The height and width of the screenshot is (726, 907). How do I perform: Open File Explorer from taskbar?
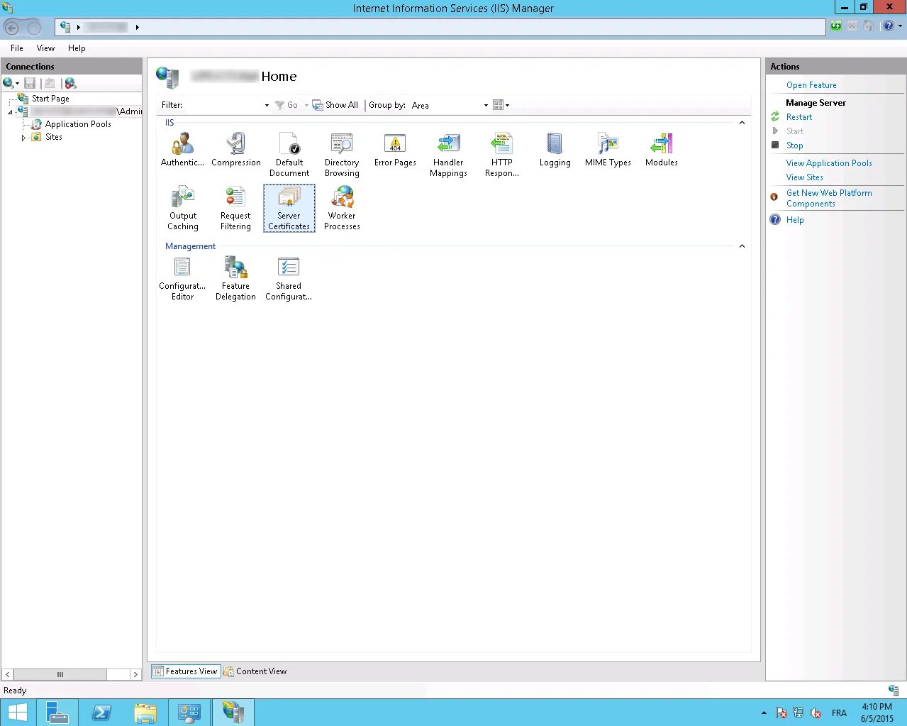coord(145,713)
